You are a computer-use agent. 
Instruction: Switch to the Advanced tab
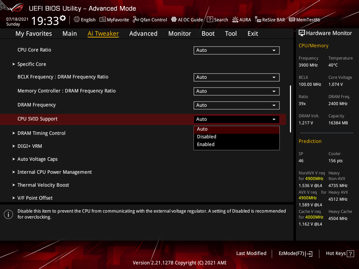pyautogui.click(x=143, y=33)
